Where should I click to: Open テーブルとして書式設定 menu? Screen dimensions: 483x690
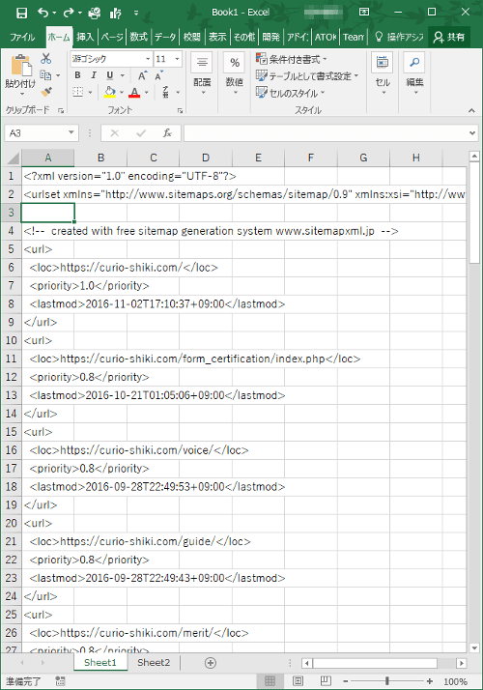click(x=307, y=76)
